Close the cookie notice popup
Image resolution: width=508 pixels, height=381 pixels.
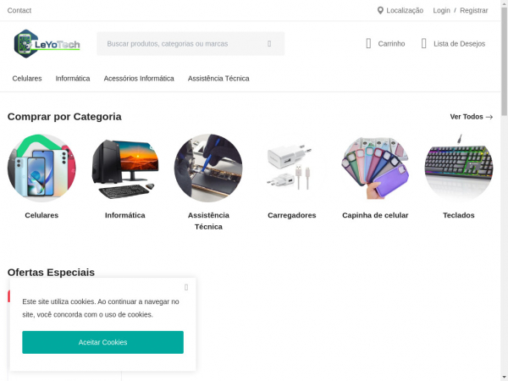tap(186, 287)
